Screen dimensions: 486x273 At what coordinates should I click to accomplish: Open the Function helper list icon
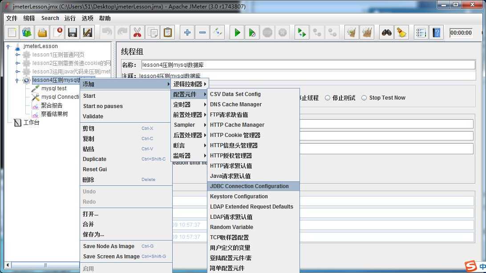pyautogui.click(x=421, y=32)
